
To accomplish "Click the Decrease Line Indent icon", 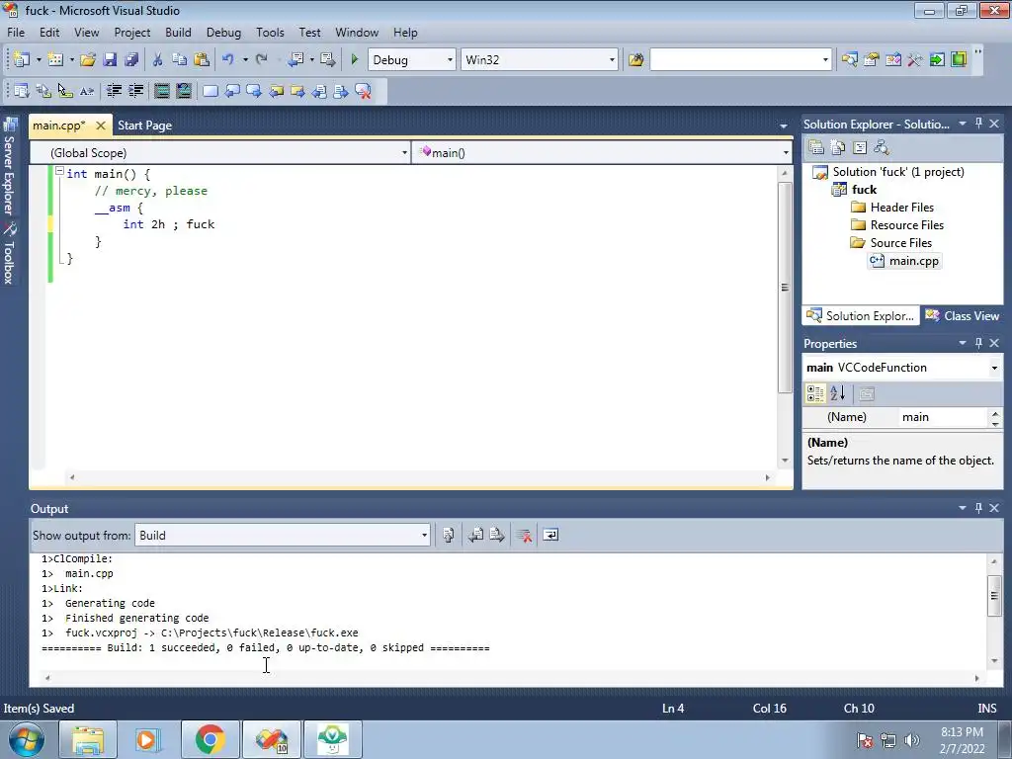I will [x=114, y=91].
